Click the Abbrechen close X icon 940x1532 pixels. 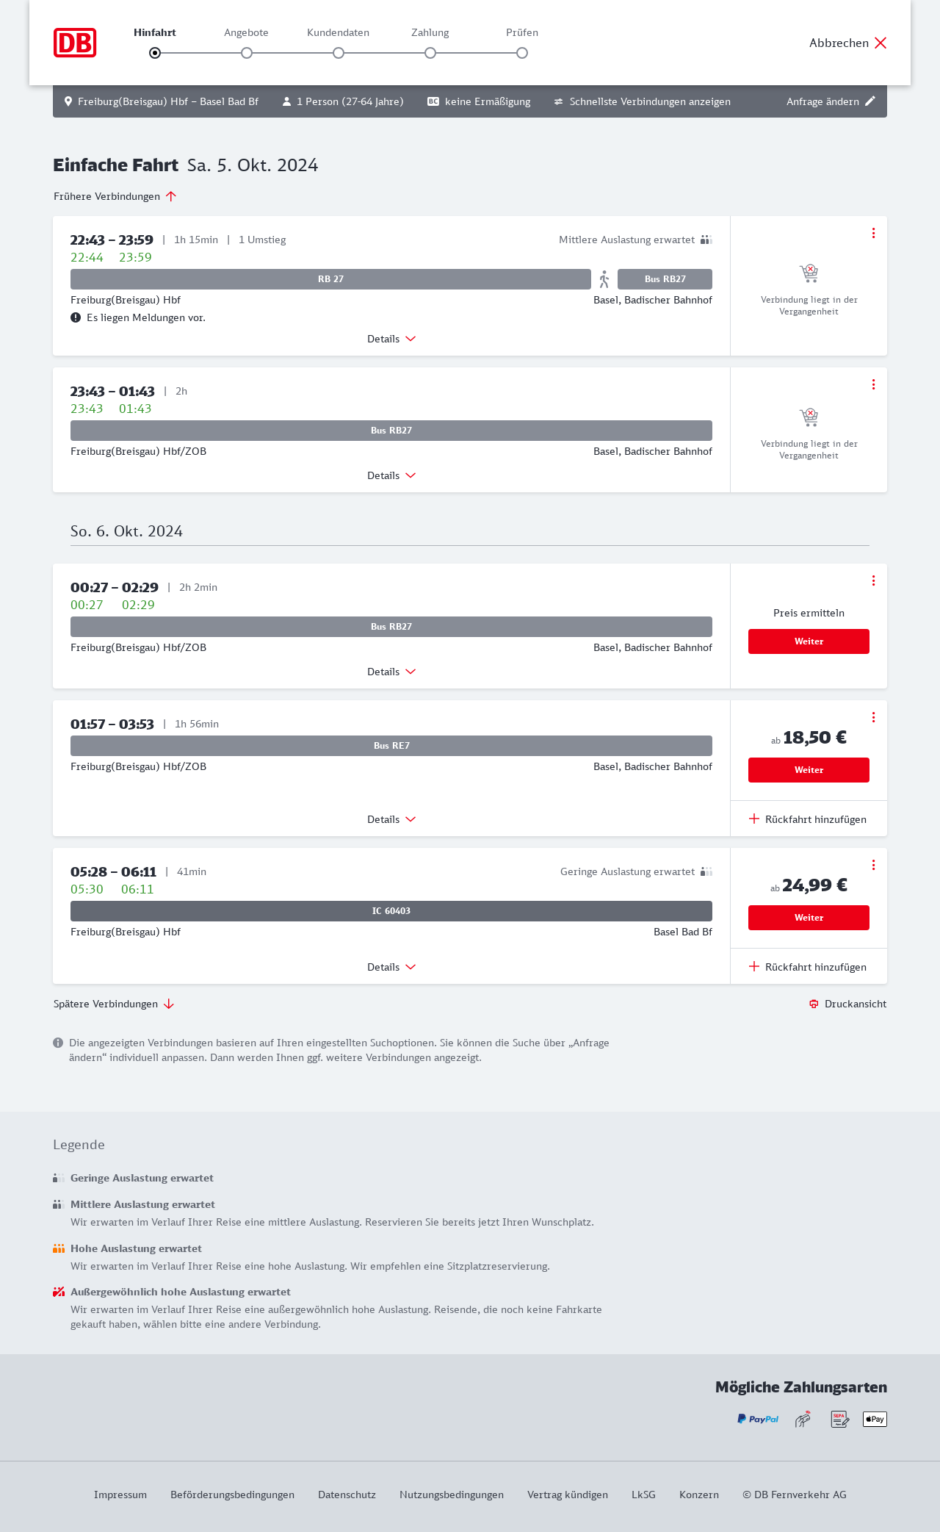pyautogui.click(x=881, y=43)
